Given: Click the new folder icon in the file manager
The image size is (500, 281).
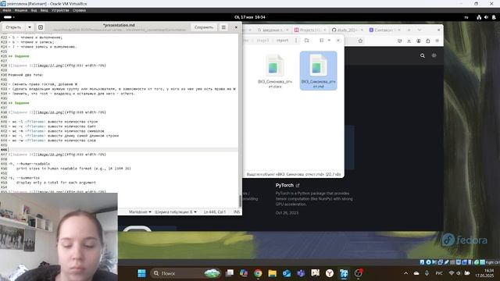Looking at the screenshot, I should 307,41.
